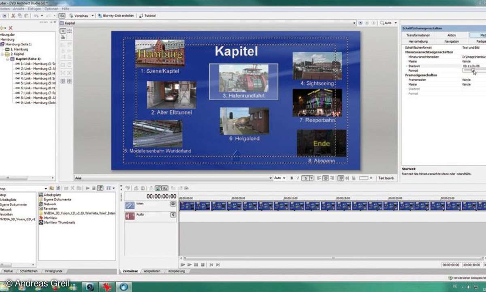Switch to the Hintergründe tab

click(53, 271)
